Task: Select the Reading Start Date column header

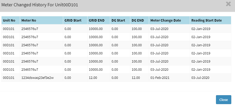Action: [206, 21]
